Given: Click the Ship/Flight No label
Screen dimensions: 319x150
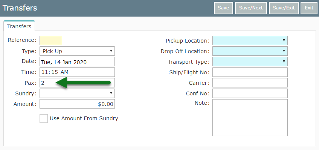Looking at the screenshot, I should click(x=189, y=72).
